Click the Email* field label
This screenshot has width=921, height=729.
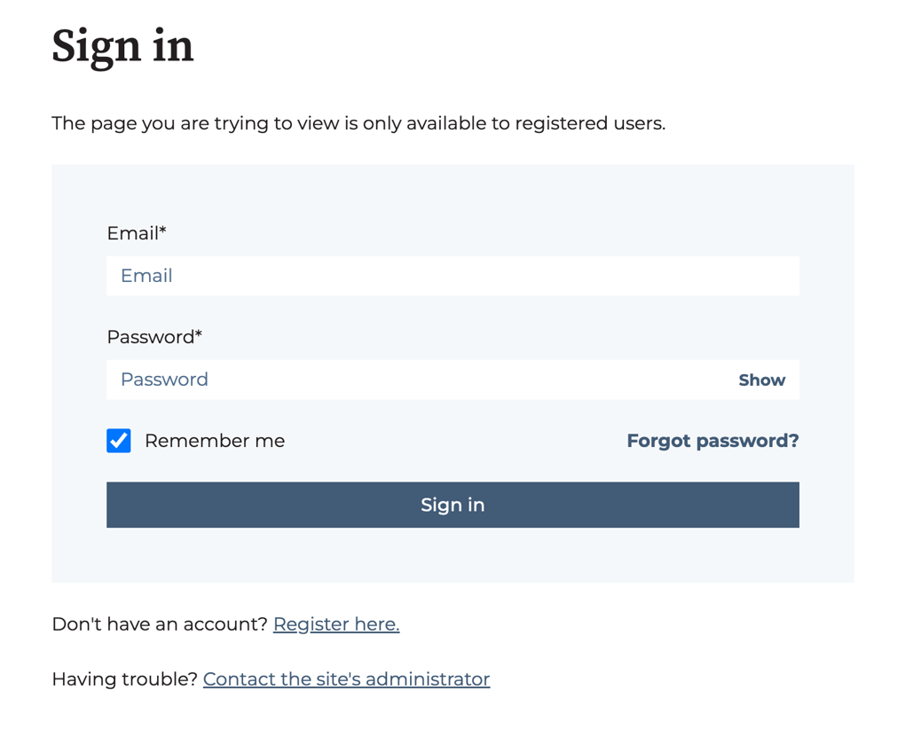pos(136,233)
